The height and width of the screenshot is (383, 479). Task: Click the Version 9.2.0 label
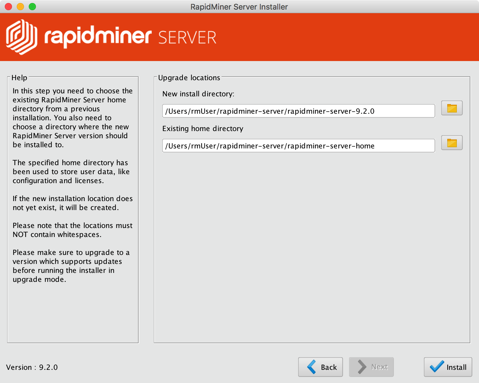32,367
